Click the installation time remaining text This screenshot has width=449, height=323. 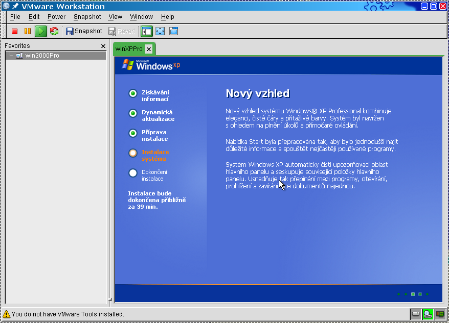157,200
